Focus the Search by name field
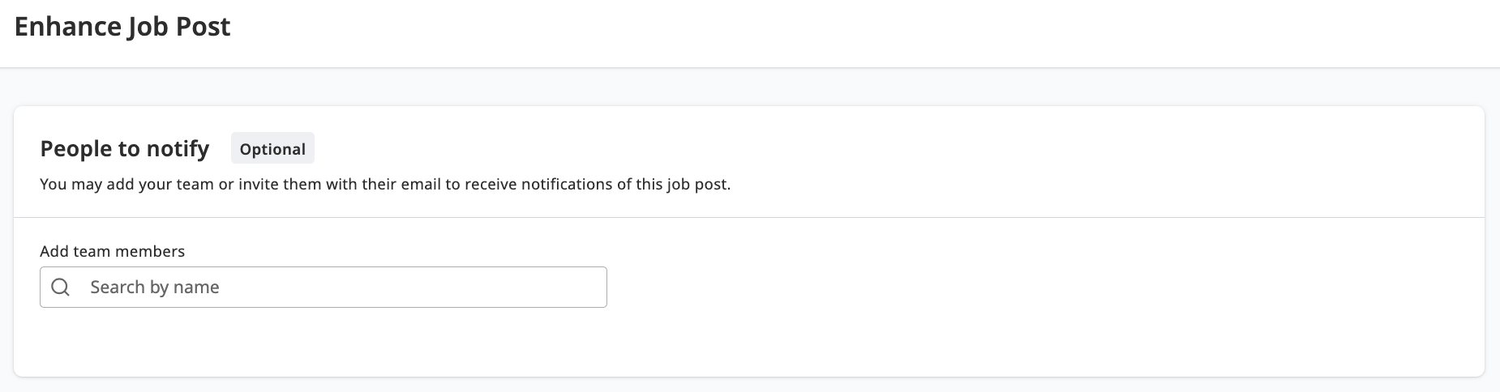The image size is (1500, 392). [x=324, y=287]
